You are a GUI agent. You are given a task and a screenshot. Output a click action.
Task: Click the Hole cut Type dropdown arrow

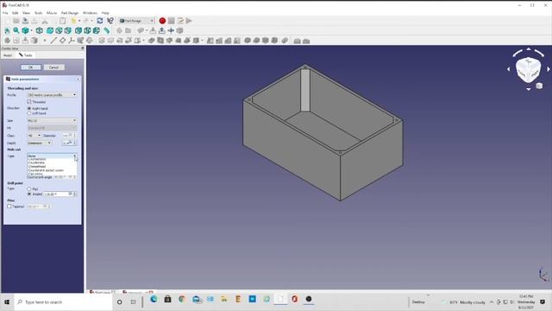[x=75, y=155]
